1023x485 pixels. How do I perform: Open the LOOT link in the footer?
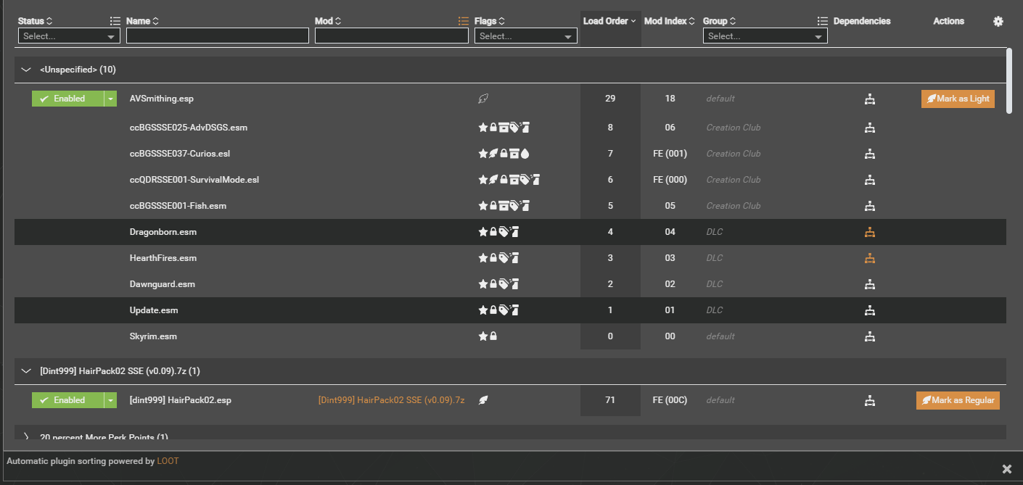pos(168,460)
